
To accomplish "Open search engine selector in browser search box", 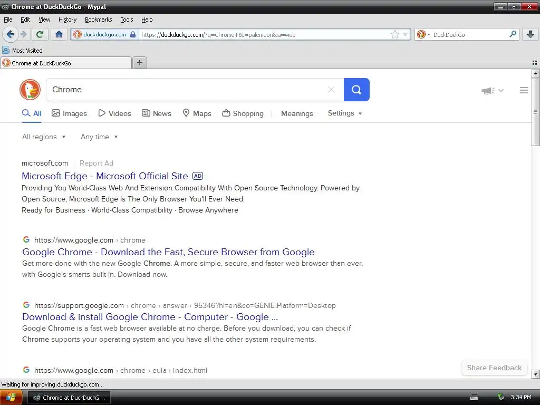I will tap(423, 34).
